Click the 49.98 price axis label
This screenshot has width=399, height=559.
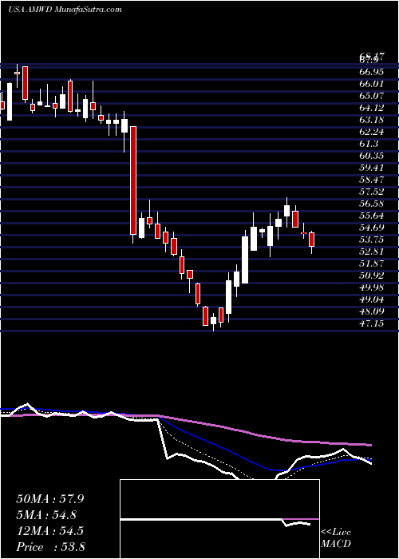click(372, 287)
